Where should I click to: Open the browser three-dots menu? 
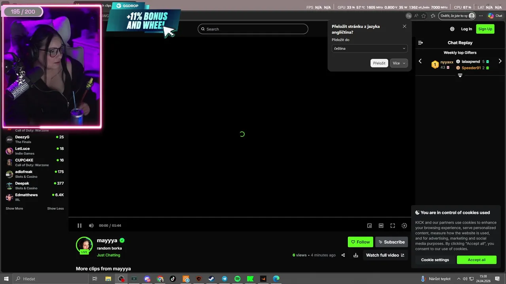coord(481,16)
